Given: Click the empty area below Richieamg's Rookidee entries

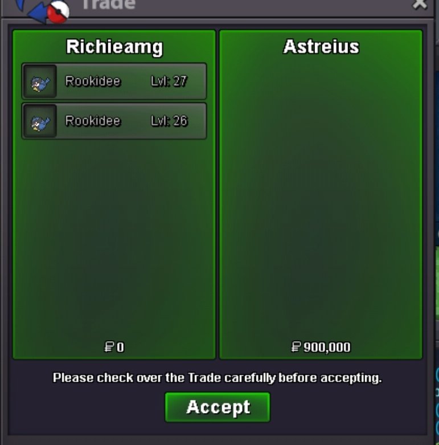Looking at the screenshot, I should [114, 238].
